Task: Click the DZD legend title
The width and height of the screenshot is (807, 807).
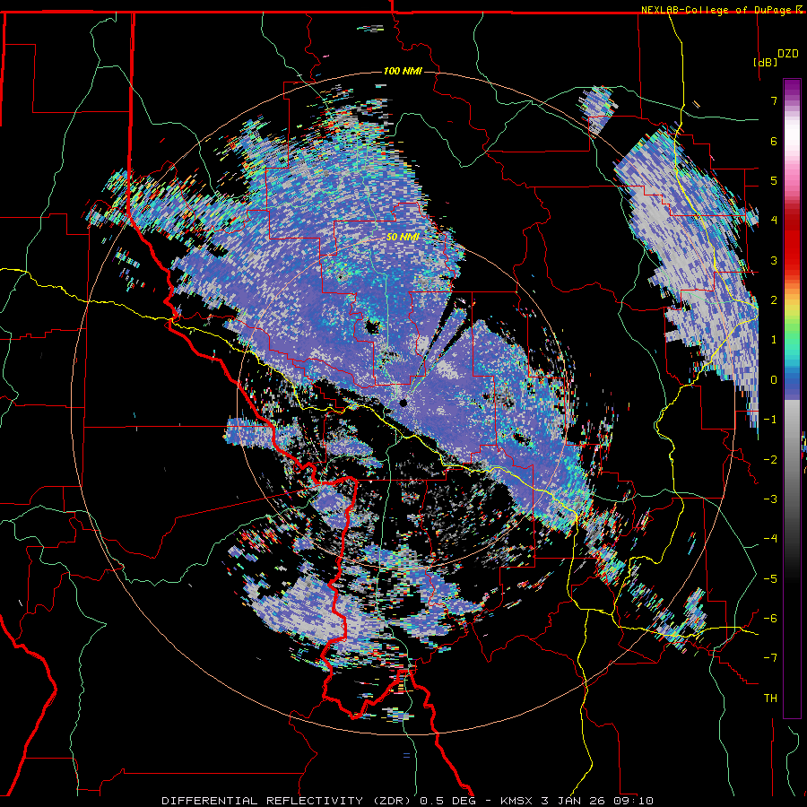Action: pos(788,54)
